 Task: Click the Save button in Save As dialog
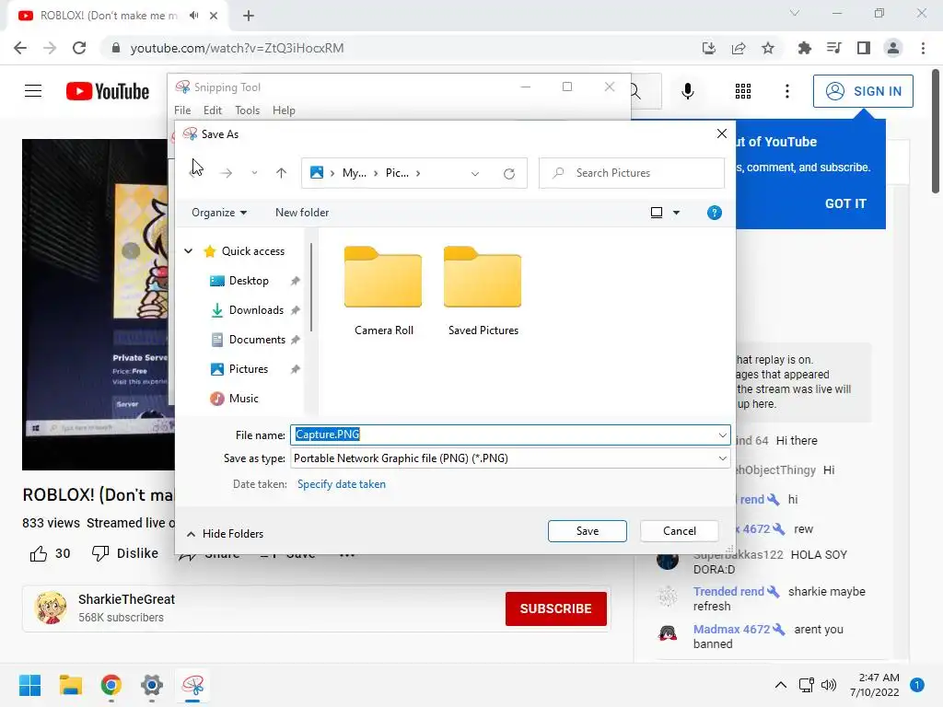[587, 531]
